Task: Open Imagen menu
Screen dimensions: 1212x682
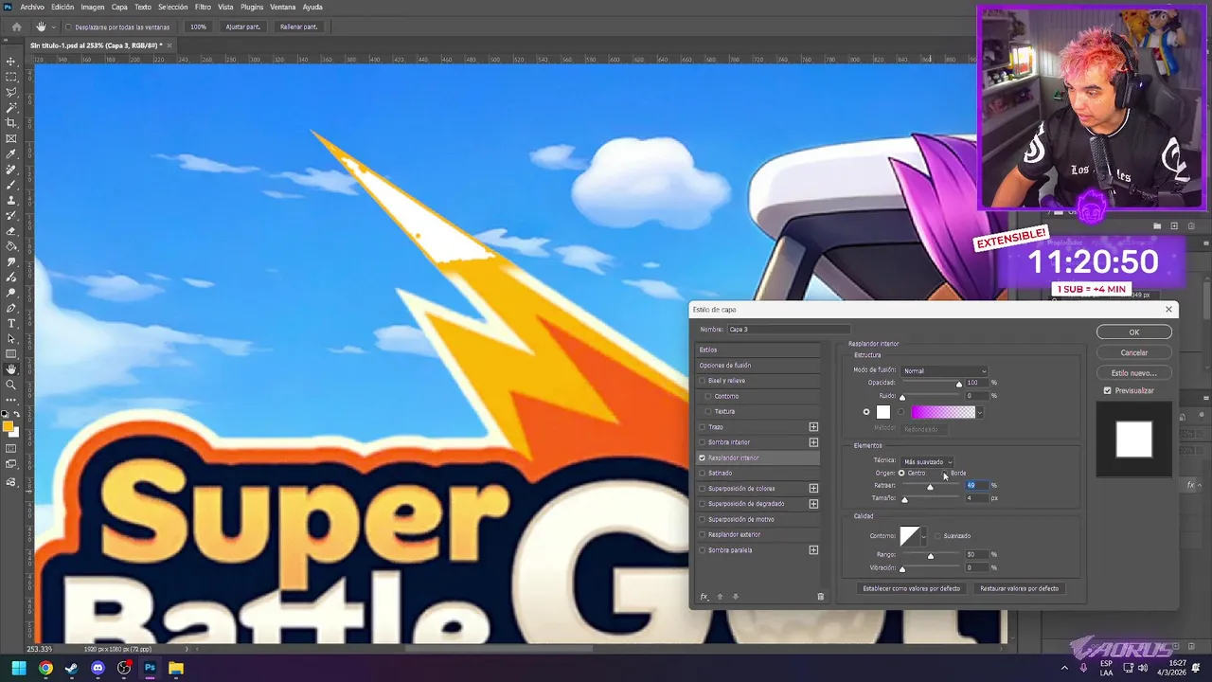Action: pyautogui.click(x=93, y=7)
